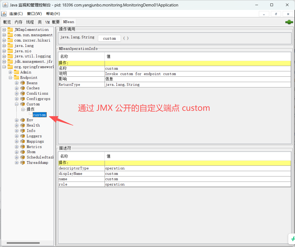Expand the java.lang tree node
Screen dimensions: 295x247
point(4,46)
